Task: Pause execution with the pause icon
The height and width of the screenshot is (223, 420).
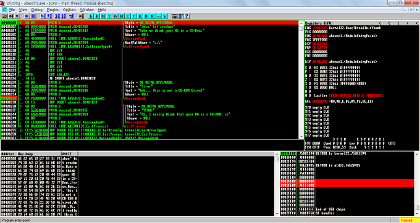Action: [x=33, y=16]
